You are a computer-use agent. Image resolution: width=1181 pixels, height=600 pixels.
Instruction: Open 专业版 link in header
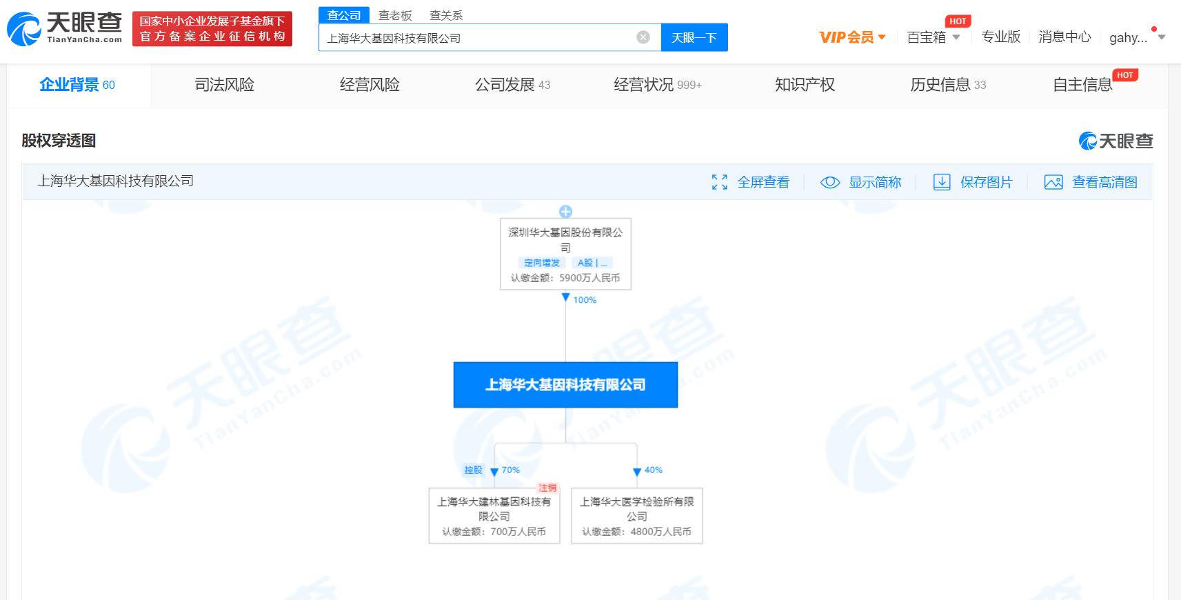(x=1001, y=37)
